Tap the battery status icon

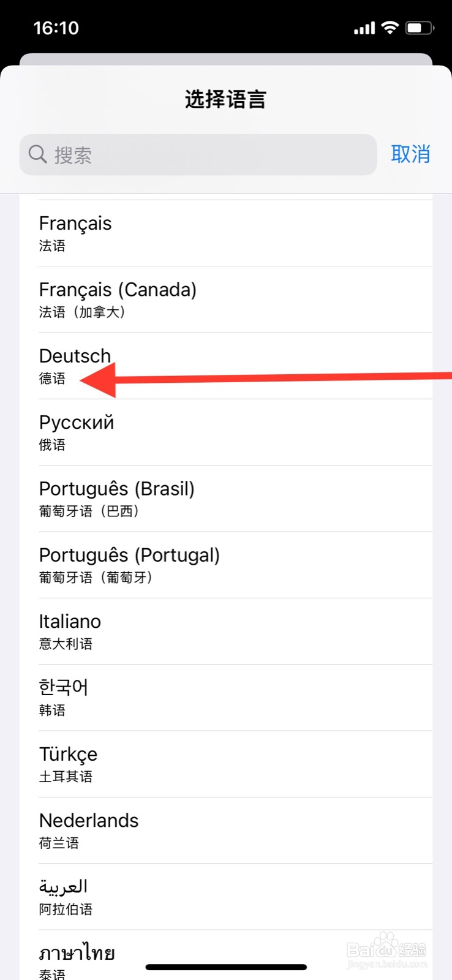(x=420, y=28)
